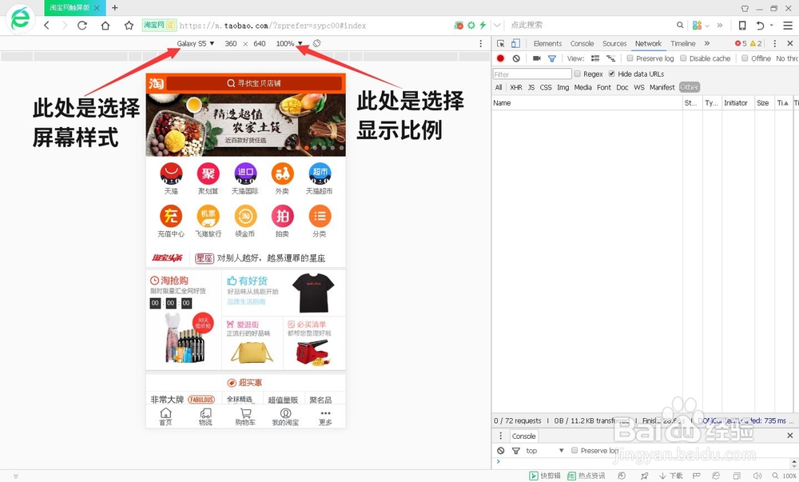Open 淘抢购 flash sale section
Screen dimensions: 799x482
(x=184, y=320)
